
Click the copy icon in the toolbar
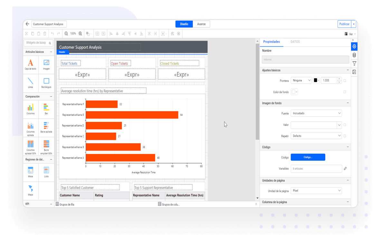point(33,34)
